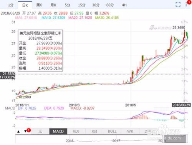Click the 2016 label in range navigator
The height and width of the screenshot is (145, 192).
[70, 141]
